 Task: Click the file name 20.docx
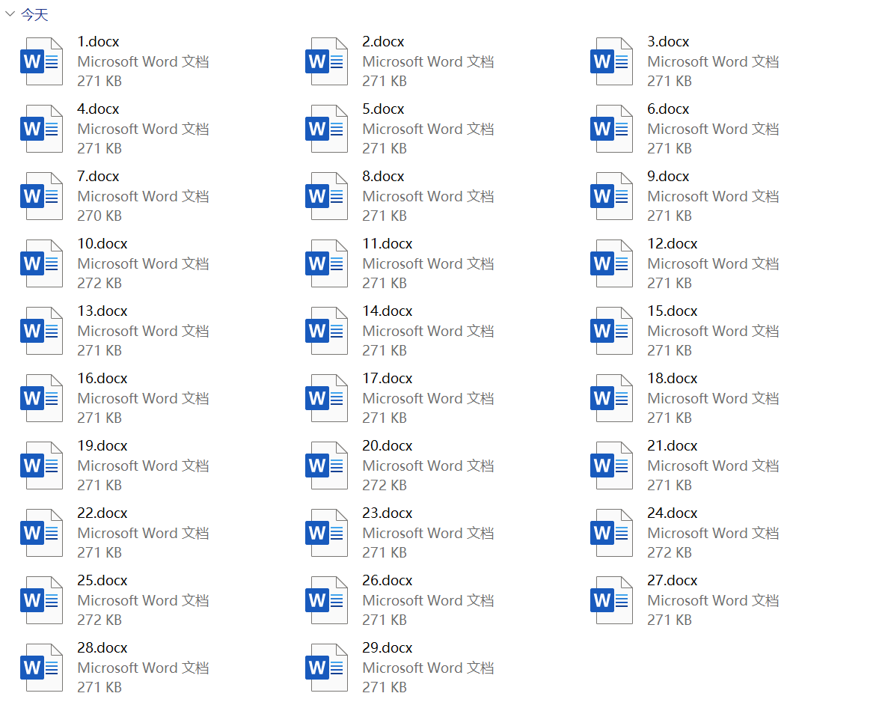coord(388,446)
